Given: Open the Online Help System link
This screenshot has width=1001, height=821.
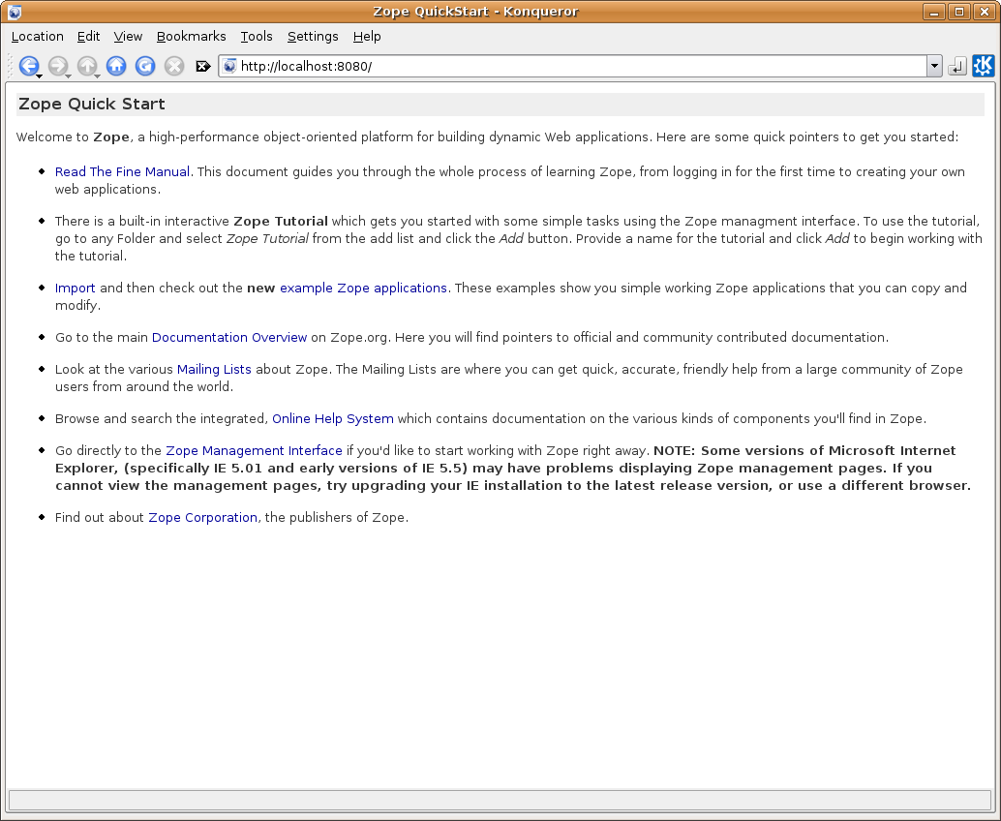Looking at the screenshot, I should tap(333, 419).
